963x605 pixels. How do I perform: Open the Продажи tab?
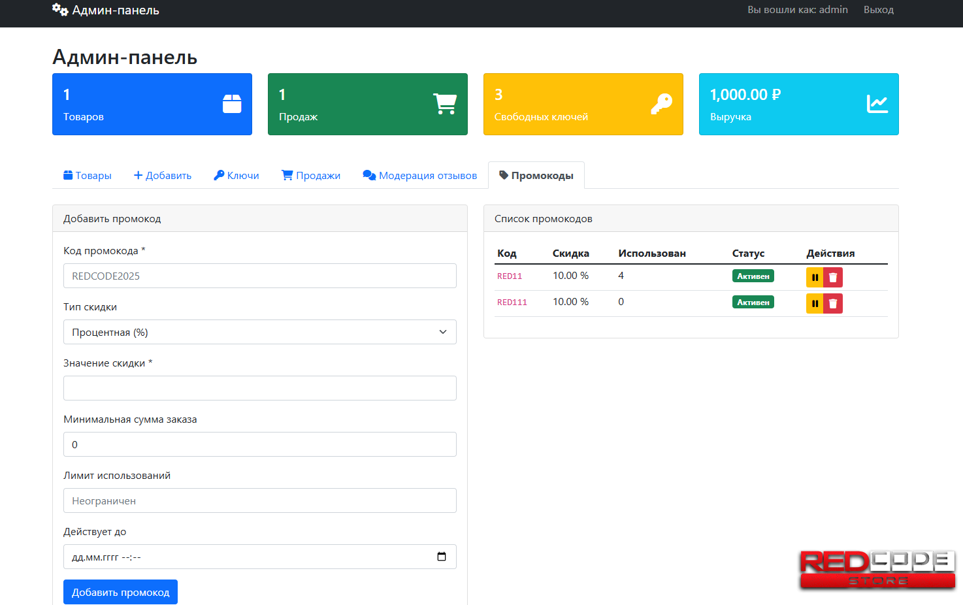311,176
